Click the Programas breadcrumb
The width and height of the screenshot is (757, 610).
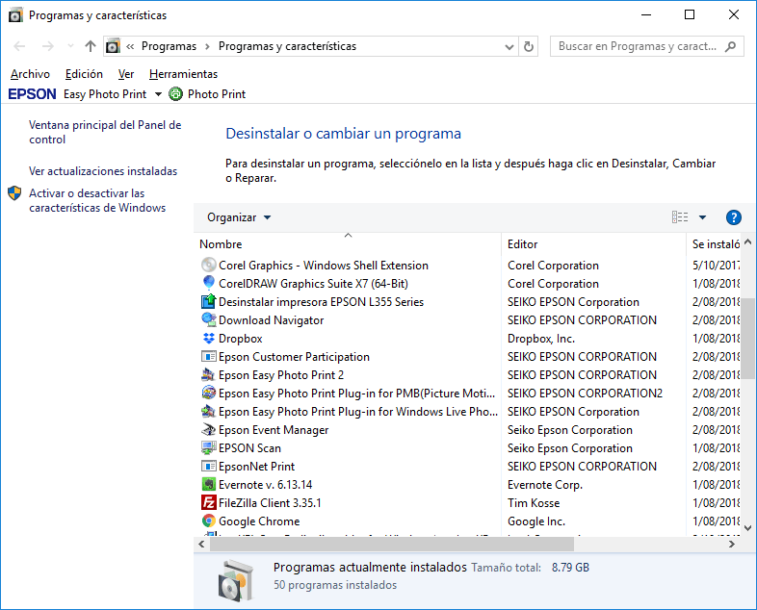[169, 46]
